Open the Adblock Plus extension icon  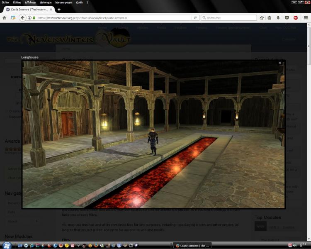coord(296,18)
